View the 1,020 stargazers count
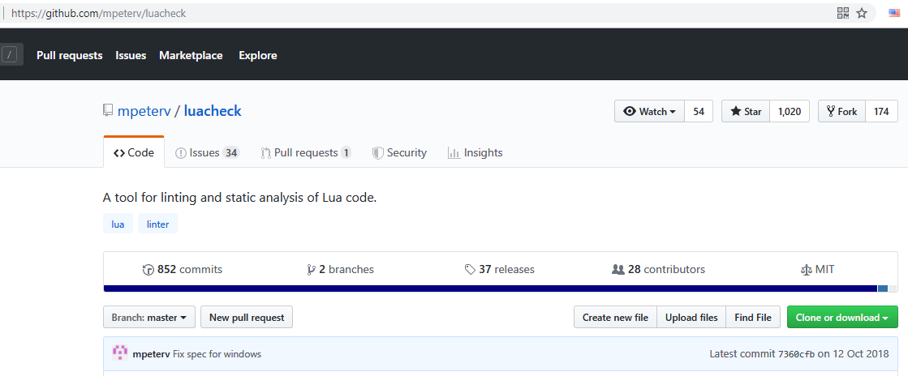908x376 pixels. (x=790, y=112)
